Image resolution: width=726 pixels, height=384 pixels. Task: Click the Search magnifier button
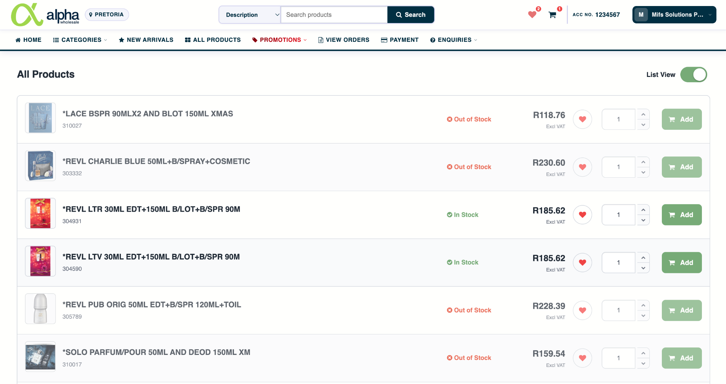pyautogui.click(x=411, y=15)
